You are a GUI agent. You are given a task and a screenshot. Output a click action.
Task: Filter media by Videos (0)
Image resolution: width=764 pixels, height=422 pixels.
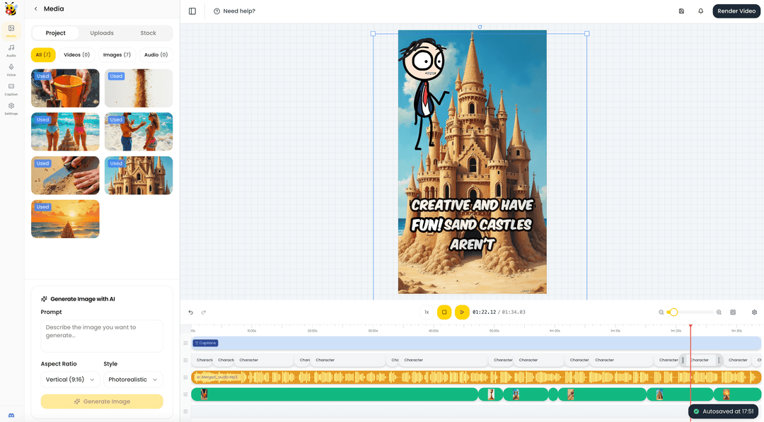pos(76,55)
